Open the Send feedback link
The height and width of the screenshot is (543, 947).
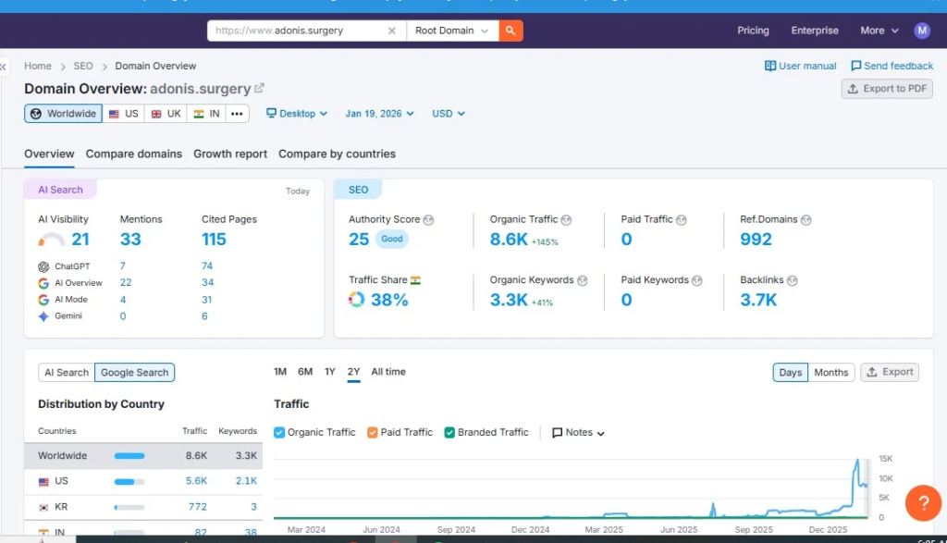892,66
